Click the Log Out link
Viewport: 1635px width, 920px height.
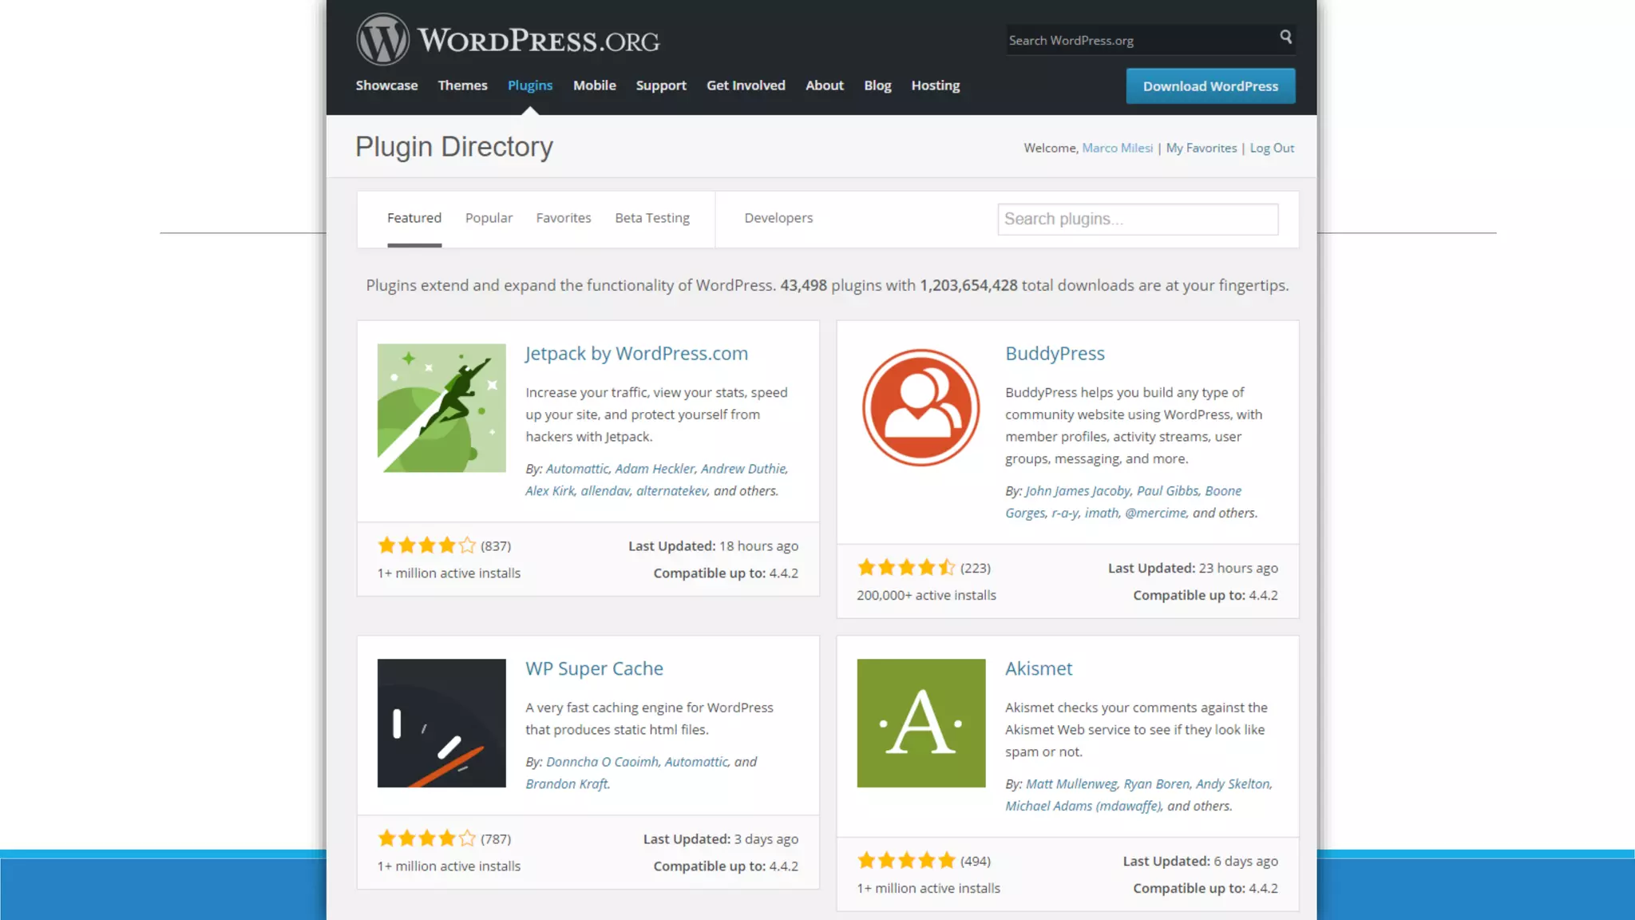pyautogui.click(x=1271, y=148)
